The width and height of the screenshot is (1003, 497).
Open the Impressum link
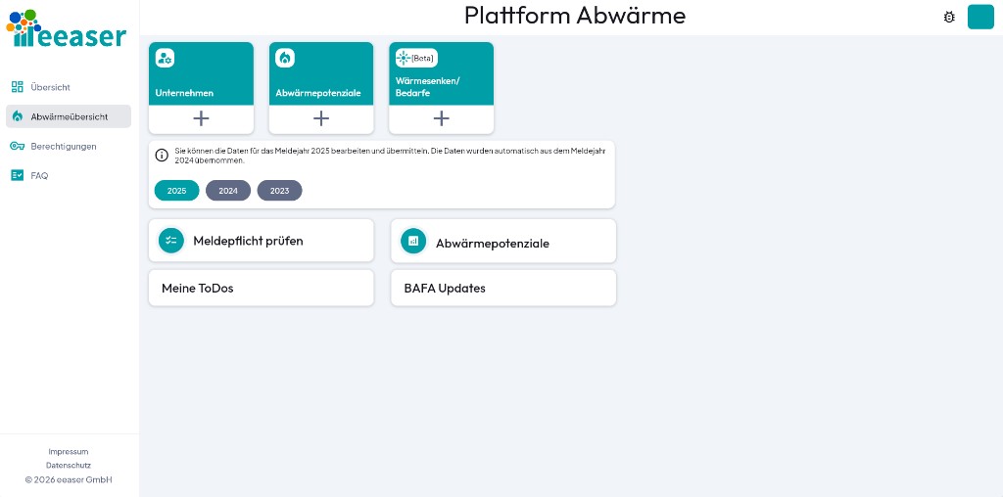coord(69,452)
